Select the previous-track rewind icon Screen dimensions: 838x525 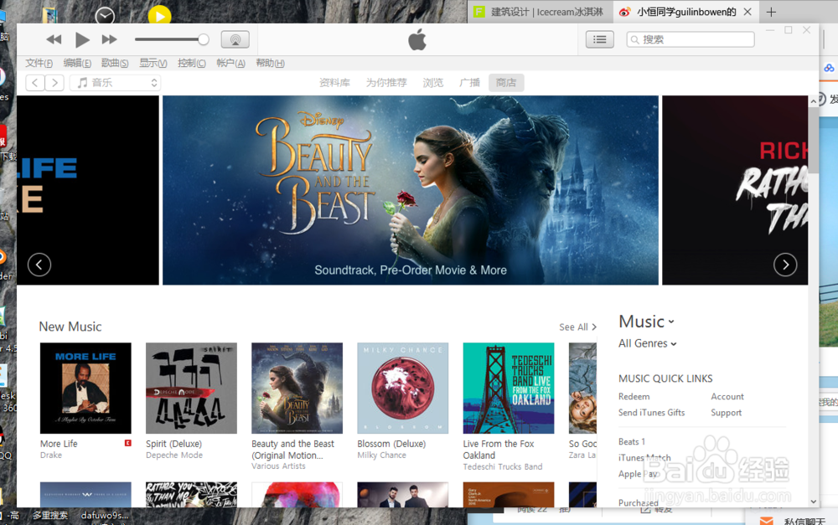click(54, 39)
